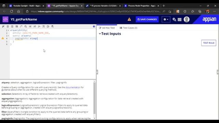Toggle comment with the /* icon
This screenshot has height=123, width=219.
coord(21,26)
